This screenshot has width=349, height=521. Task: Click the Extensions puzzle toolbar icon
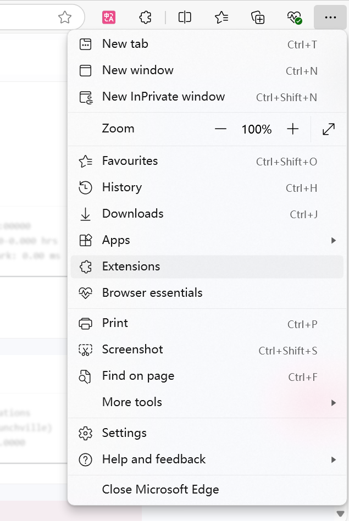(145, 18)
